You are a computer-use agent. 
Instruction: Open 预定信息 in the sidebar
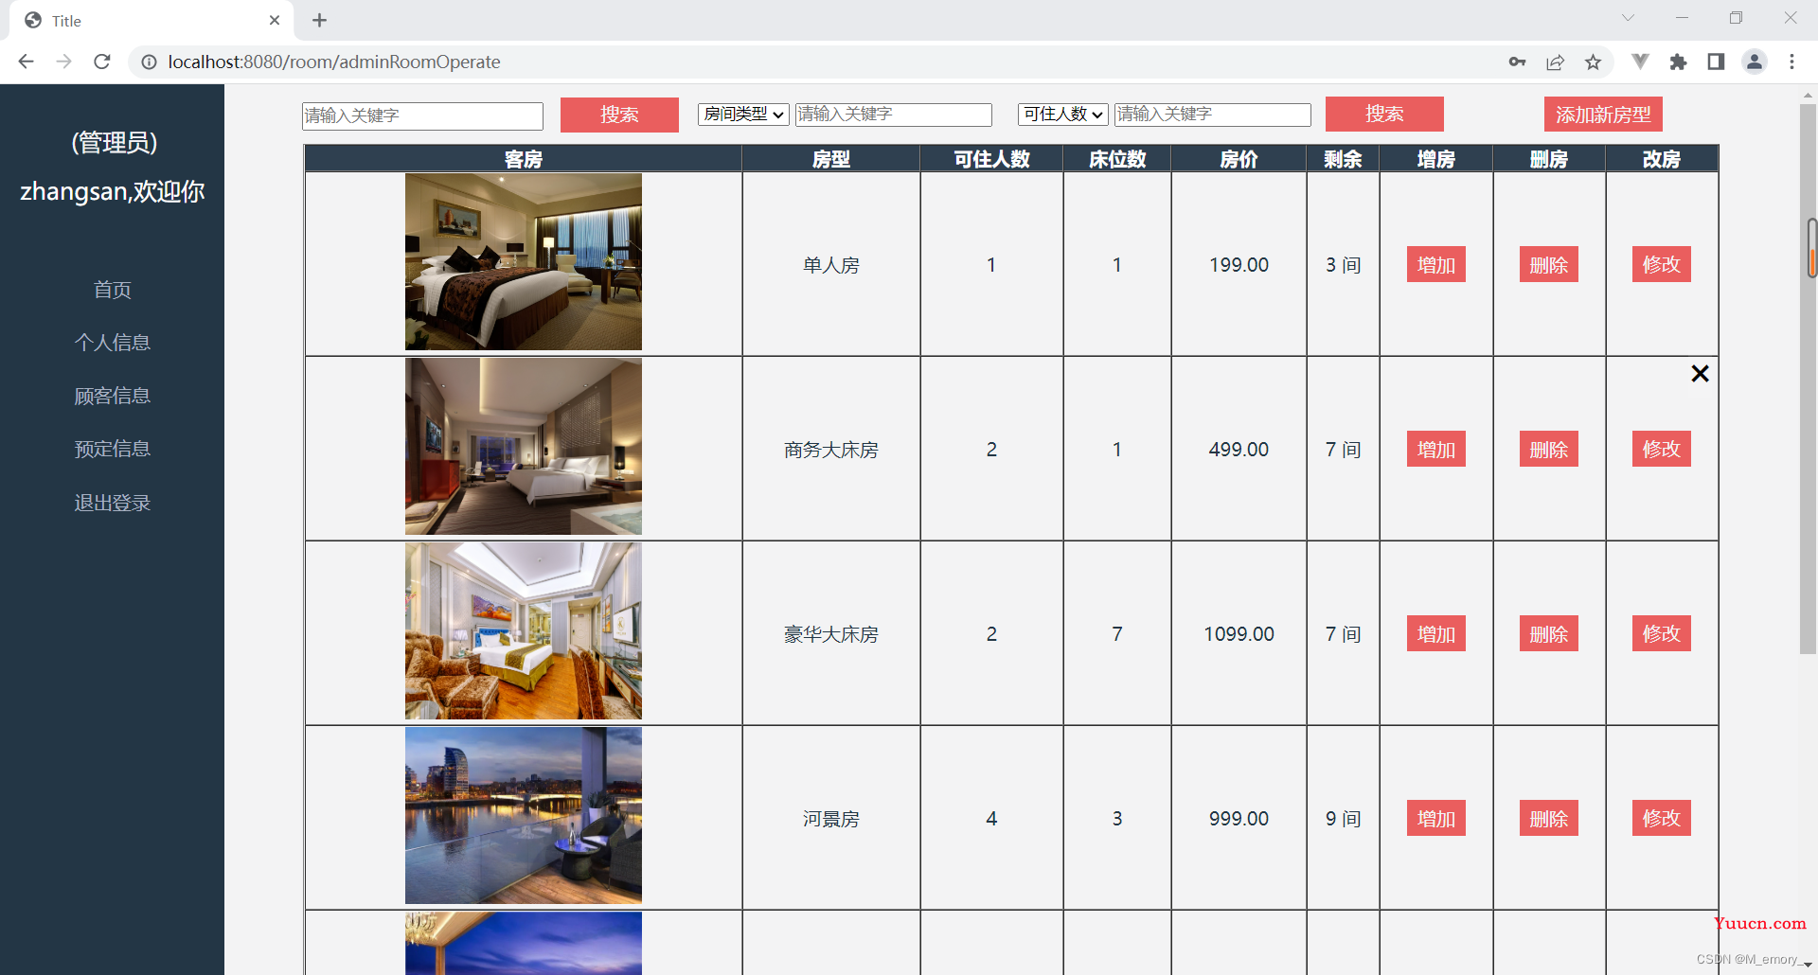[x=113, y=449]
